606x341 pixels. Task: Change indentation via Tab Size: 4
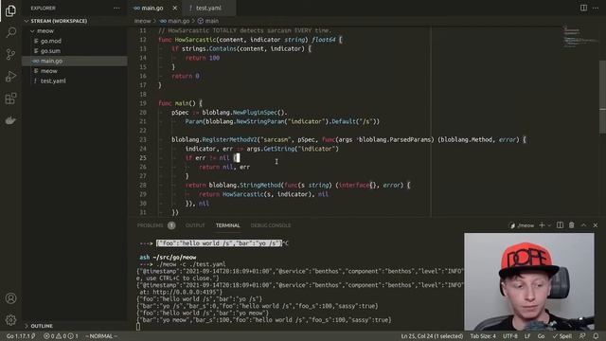(483, 336)
